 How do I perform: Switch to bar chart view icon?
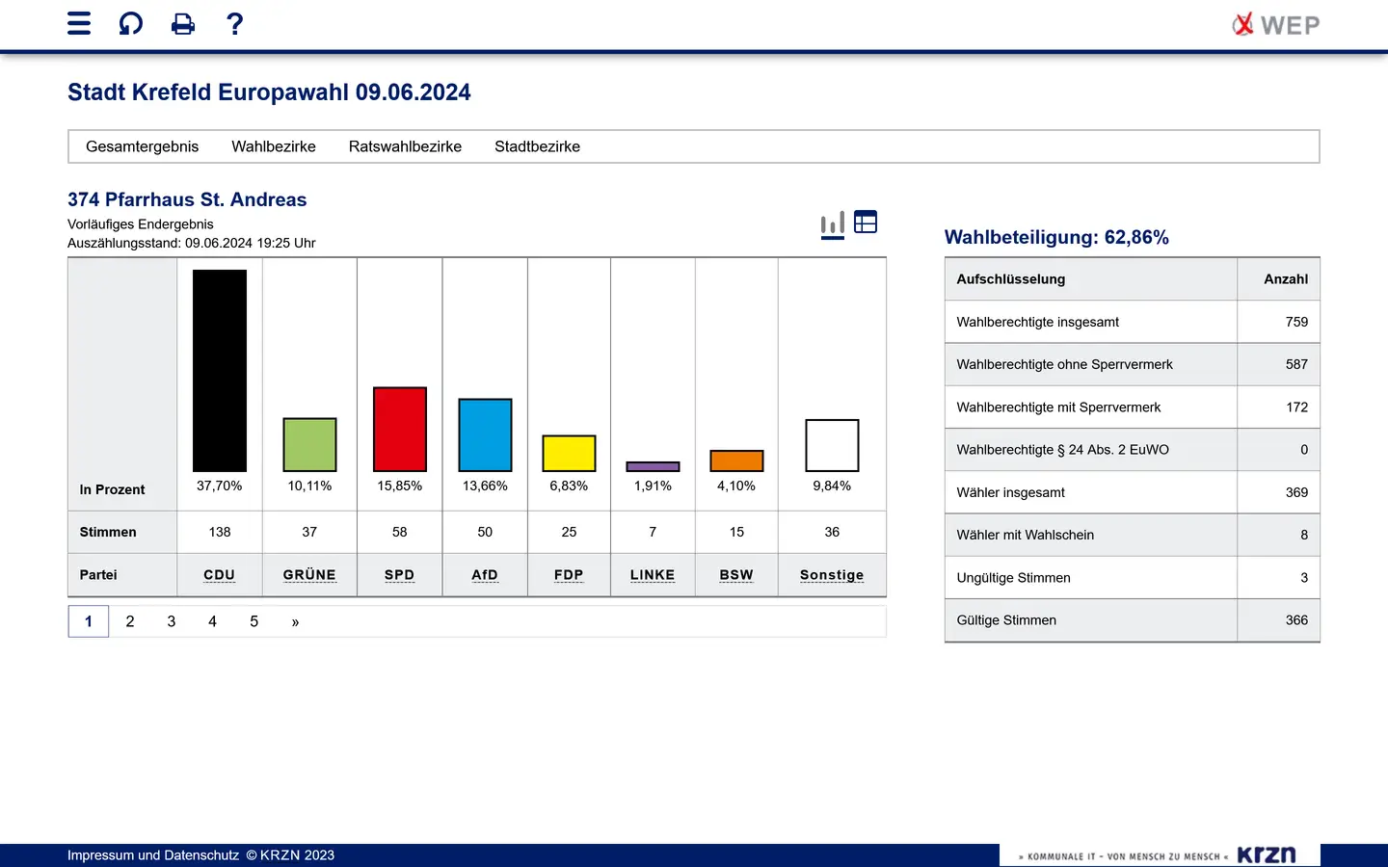coord(833,223)
